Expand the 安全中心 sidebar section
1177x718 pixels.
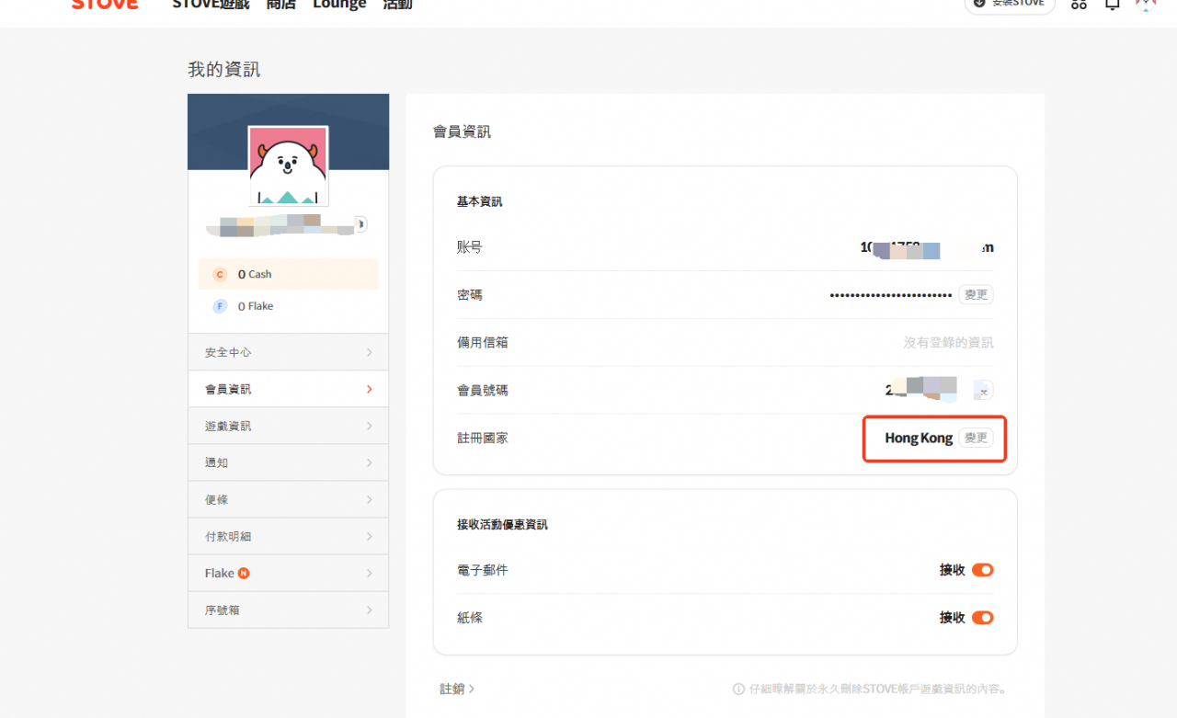[x=288, y=351]
